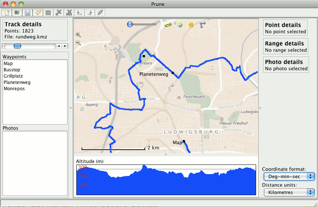This screenshot has width=318, height=207.
Task: Click the add photos toolbar icon
Action: 17,13
